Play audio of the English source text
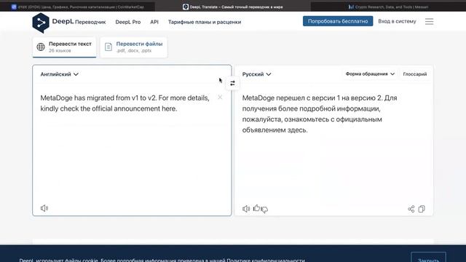The height and width of the screenshot is (262, 466). (44, 208)
